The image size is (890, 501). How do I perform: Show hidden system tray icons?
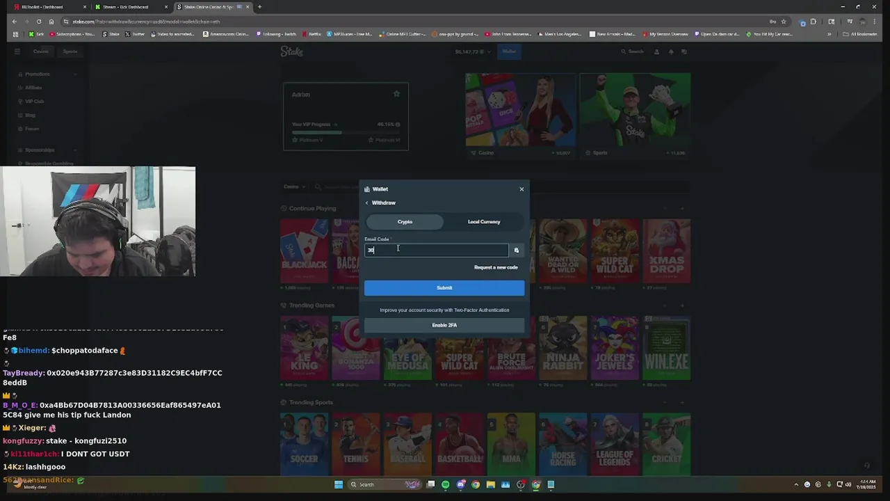(x=796, y=484)
